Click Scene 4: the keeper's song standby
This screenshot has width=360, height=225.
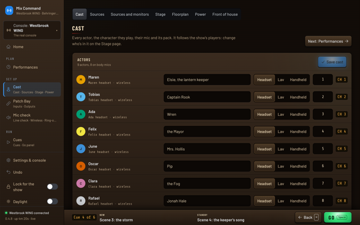tap(220, 220)
